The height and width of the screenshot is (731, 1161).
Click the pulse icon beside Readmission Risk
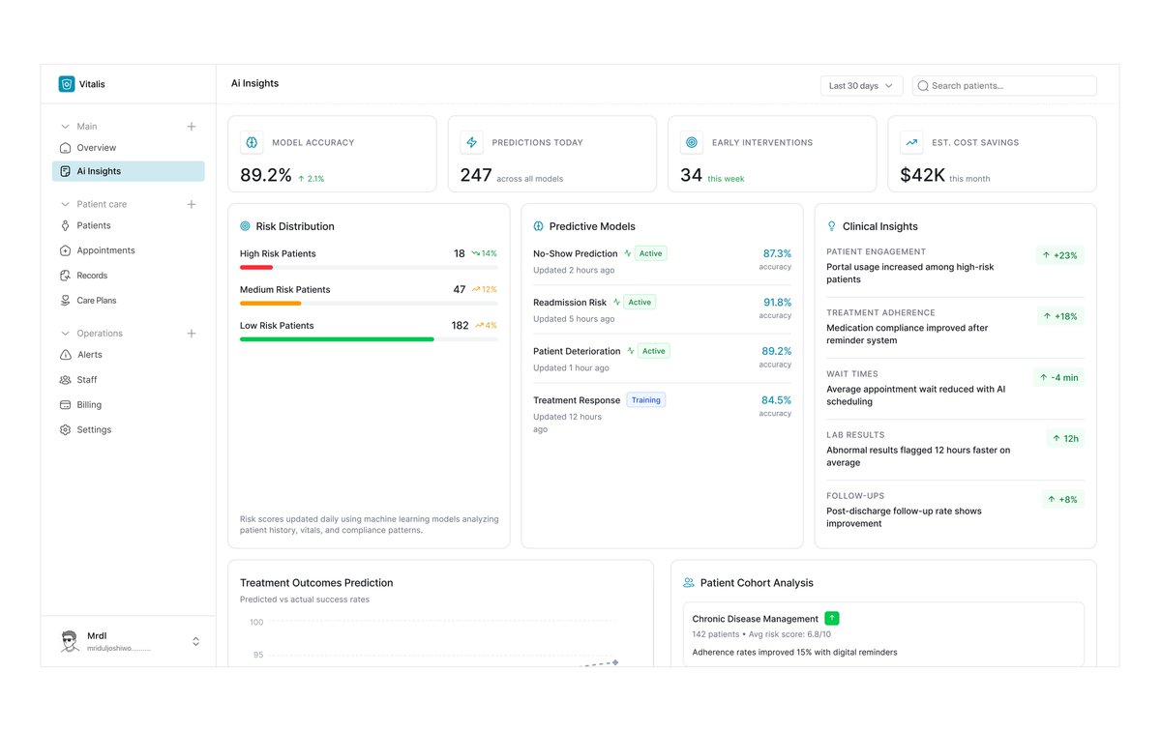tap(616, 303)
